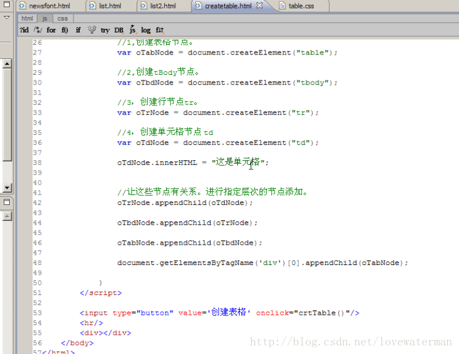Switch to the css snippet tab
Image resolution: width=459 pixels, height=354 pixels.
point(63,18)
